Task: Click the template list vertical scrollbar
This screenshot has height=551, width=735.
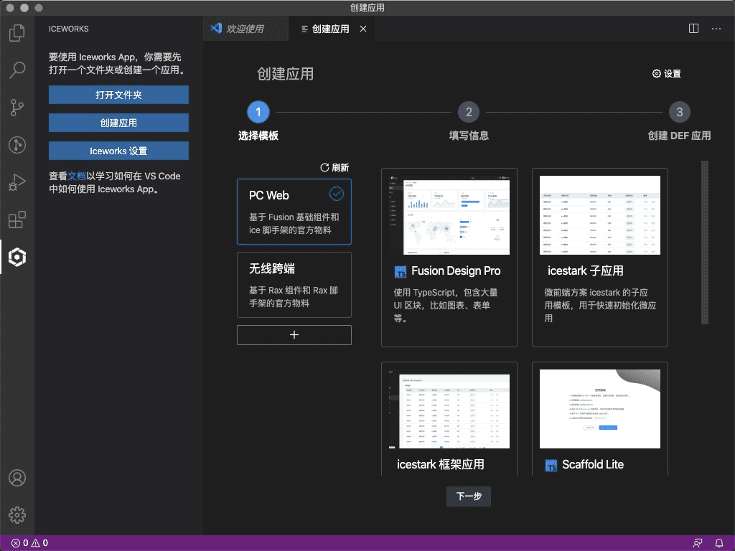Action: 705,242
